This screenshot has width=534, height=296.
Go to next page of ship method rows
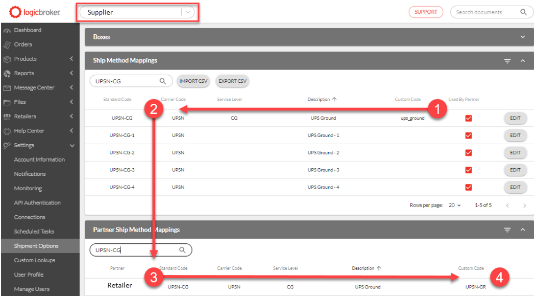pos(524,206)
